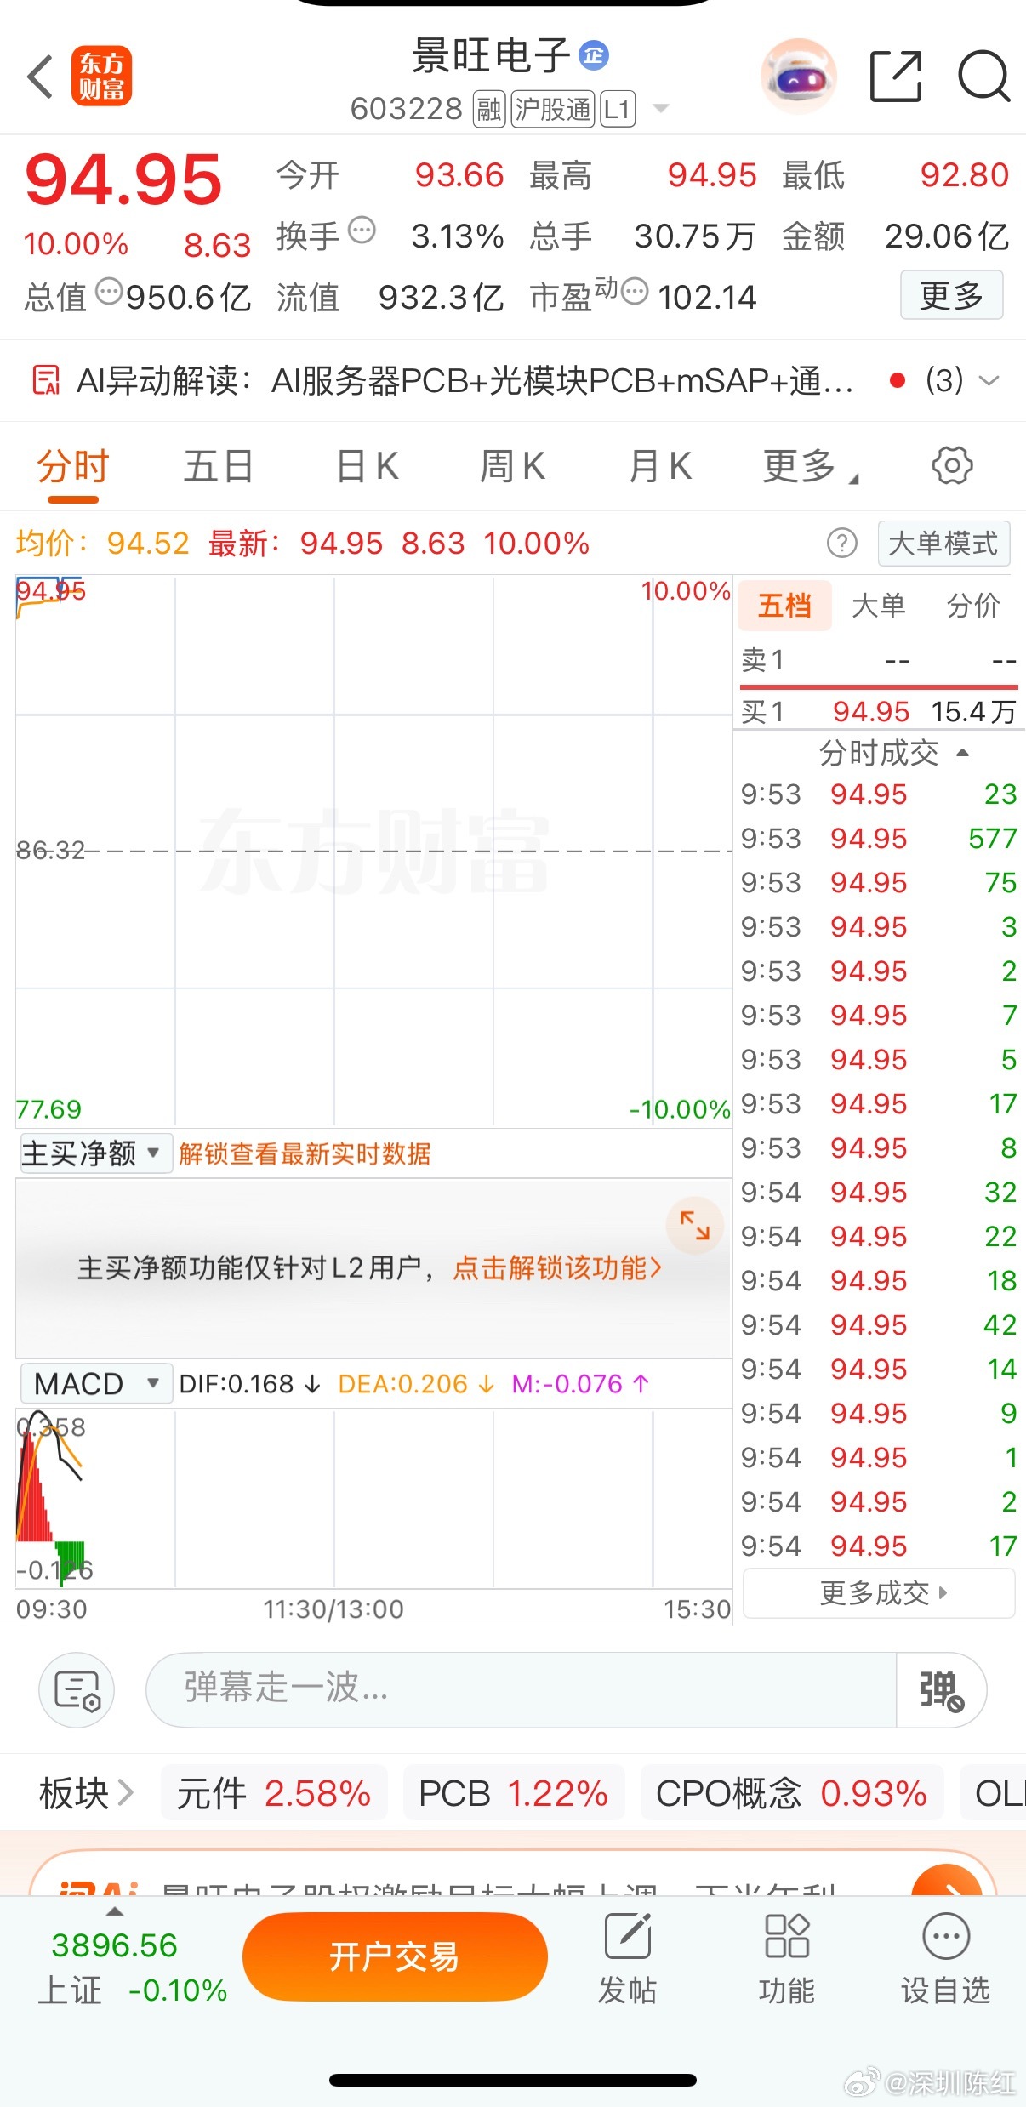Collapse the 分时成交 list triangle

coord(963,753)
